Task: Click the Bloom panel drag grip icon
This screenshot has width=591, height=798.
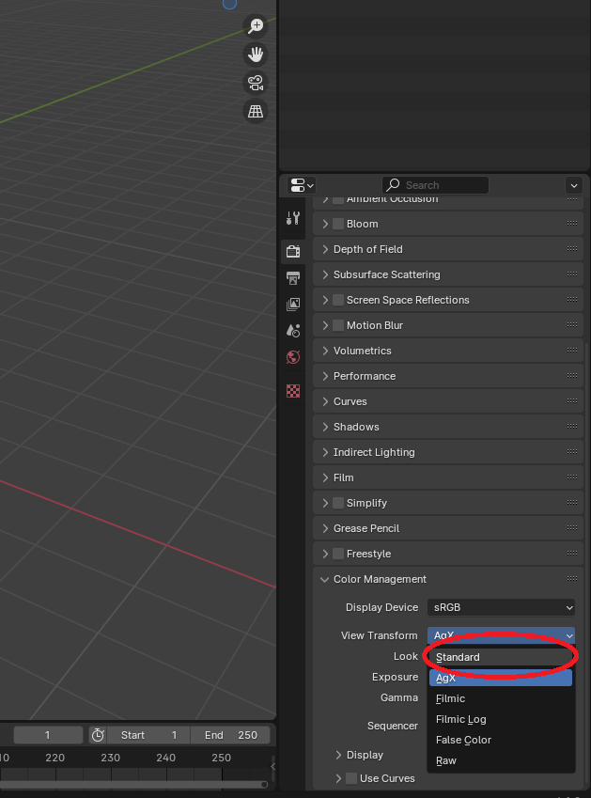Action: (571, 224)
